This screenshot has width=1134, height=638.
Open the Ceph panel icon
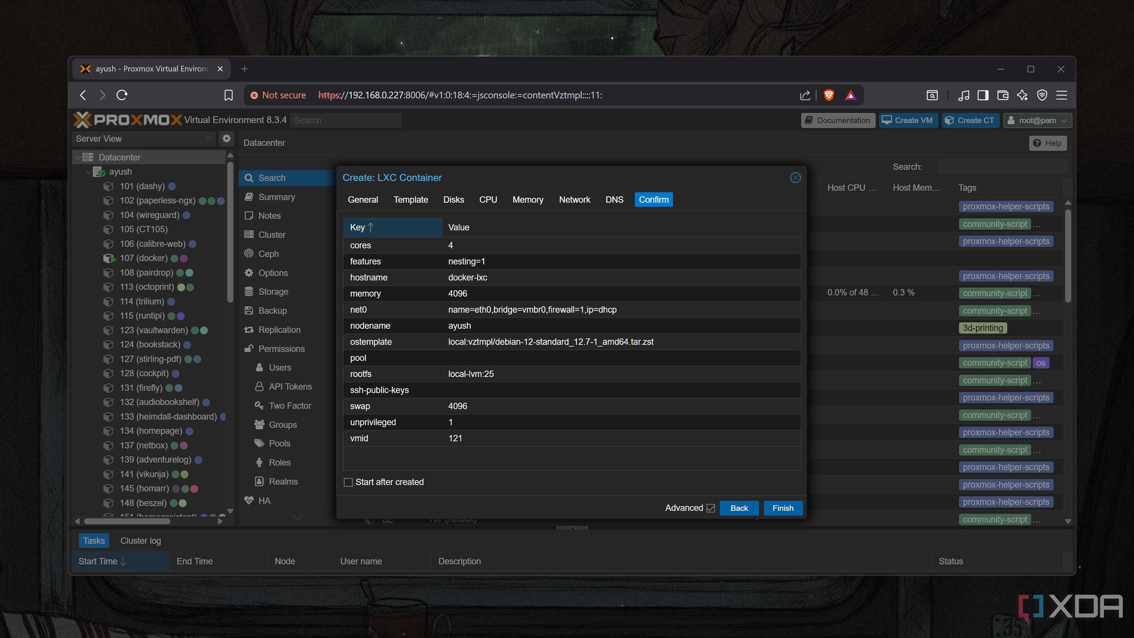(249, 254)
